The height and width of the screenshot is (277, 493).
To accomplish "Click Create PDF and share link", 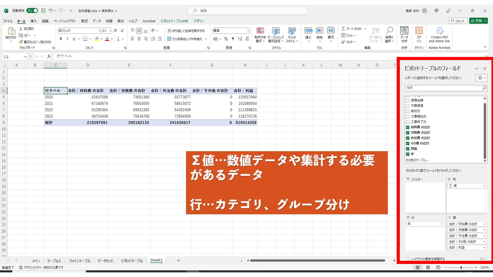I will click(x=439, y=35).
